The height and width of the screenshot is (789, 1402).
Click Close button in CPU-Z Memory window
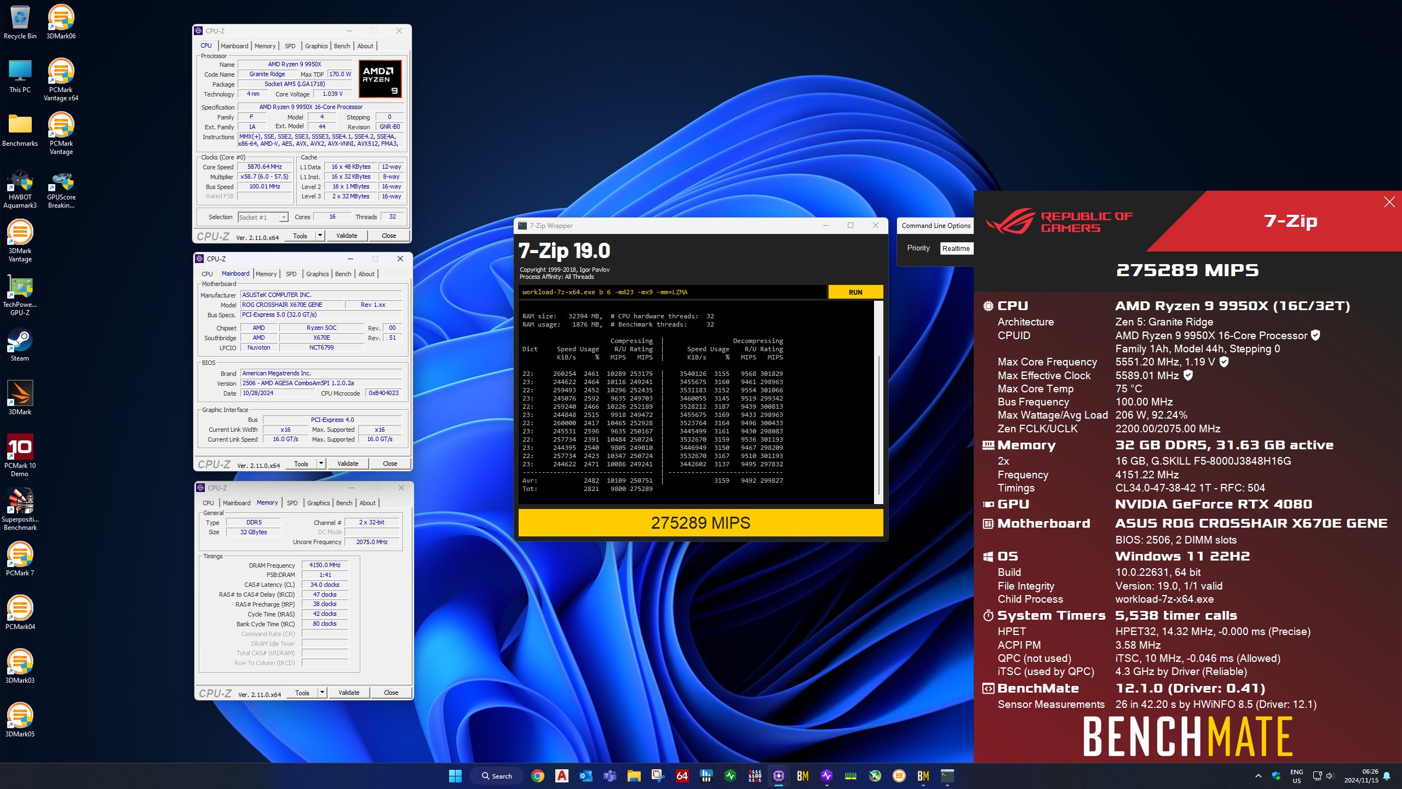[391, 693]
